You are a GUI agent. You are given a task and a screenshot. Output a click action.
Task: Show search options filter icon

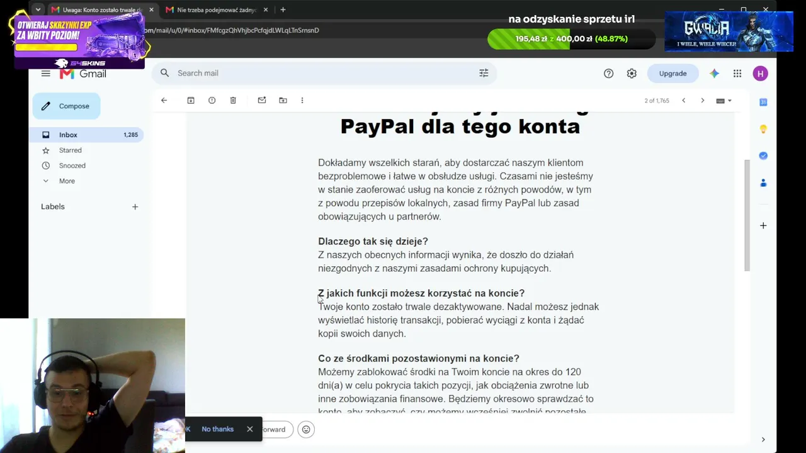tap(484, 73)
